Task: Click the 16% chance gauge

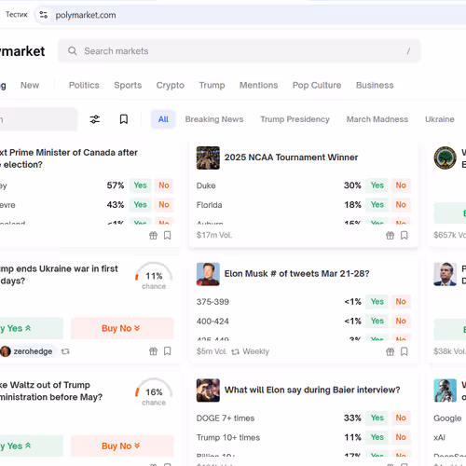Action: [x=154, y=392]
